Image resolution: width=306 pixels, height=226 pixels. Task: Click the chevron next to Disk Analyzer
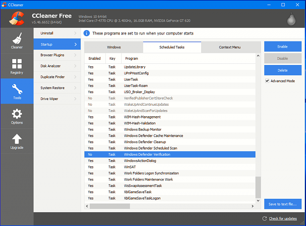tap(75, 66)
